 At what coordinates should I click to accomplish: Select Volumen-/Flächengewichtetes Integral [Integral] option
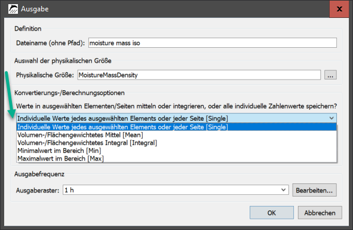[x=177, y=143]
